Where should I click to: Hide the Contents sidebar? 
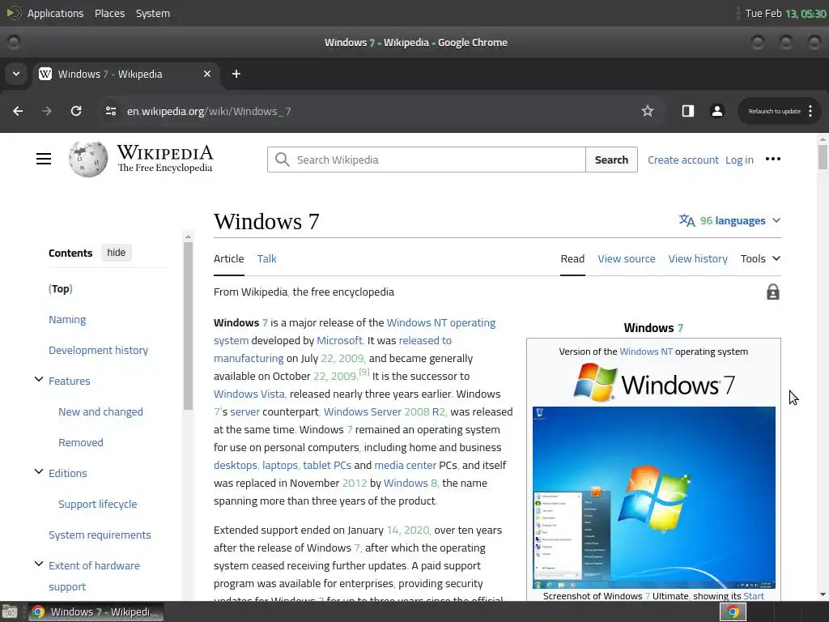coord(117,253)
